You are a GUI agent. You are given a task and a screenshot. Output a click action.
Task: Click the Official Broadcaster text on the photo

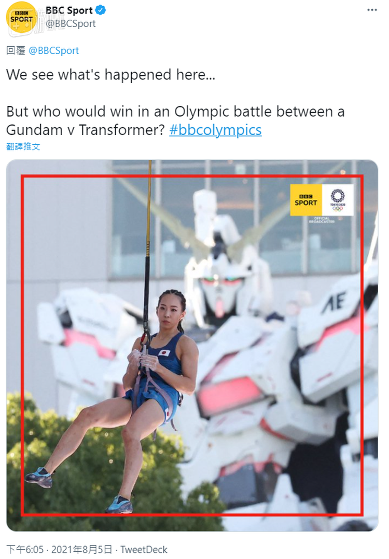322,220
